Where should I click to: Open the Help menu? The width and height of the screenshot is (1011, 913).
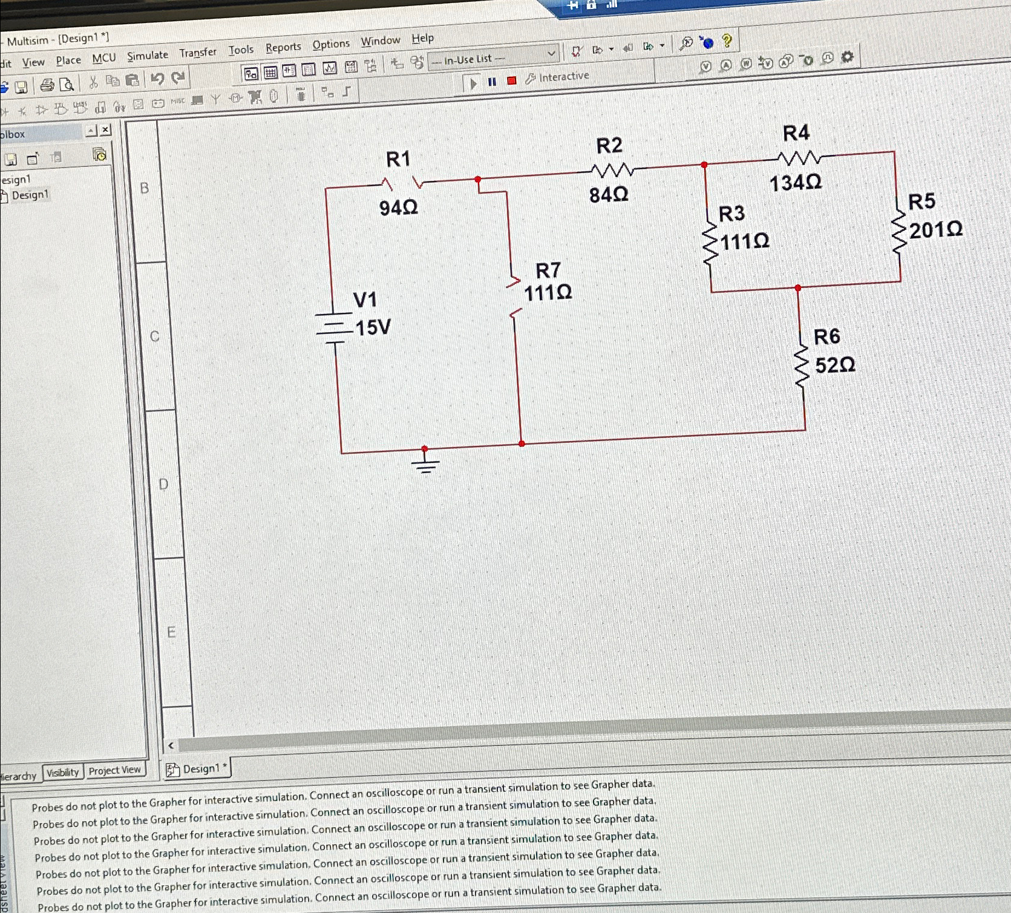(423, 38)
